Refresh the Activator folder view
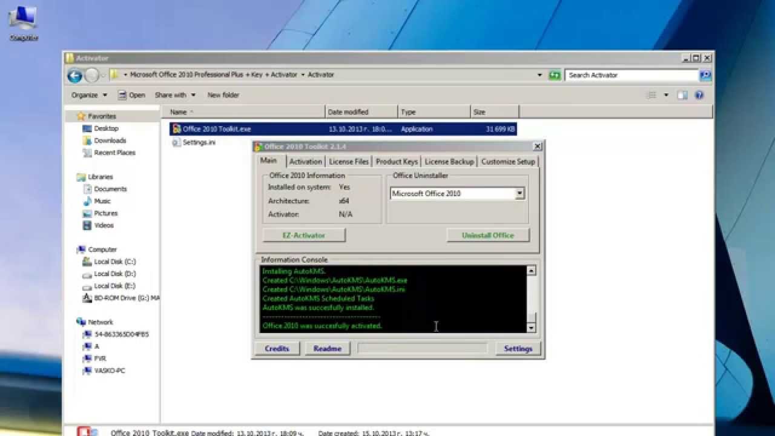 point(555,75)
